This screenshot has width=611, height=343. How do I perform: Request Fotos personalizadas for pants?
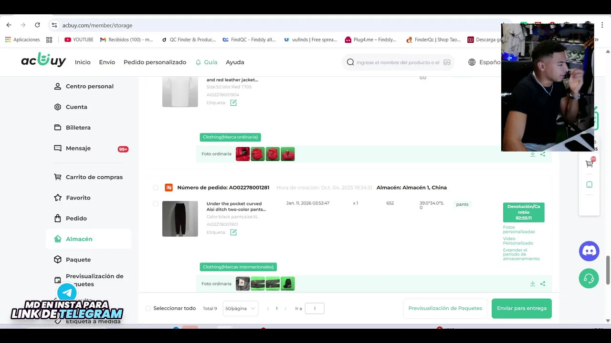[519, 229]
